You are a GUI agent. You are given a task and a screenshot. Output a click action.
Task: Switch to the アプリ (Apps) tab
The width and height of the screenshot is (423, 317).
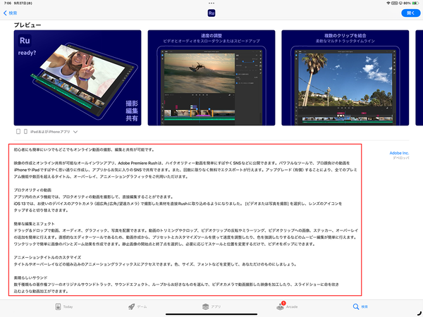[x=211, y=306]
